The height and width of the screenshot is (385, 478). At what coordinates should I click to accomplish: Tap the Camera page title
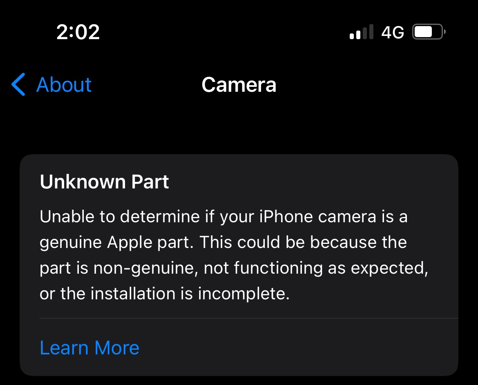click(x=239, y=84)
